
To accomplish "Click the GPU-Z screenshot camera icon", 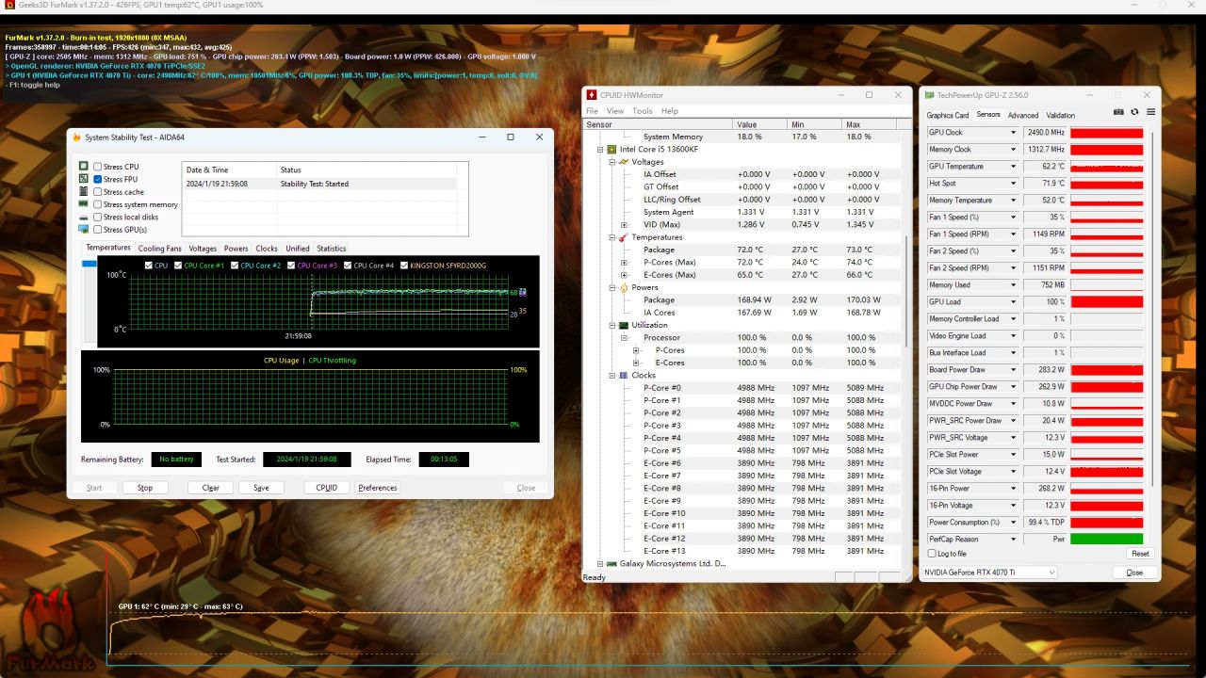I will coord(1118,112).
